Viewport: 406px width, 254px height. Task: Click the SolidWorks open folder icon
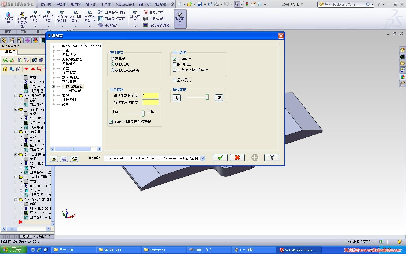pos(189,4)
